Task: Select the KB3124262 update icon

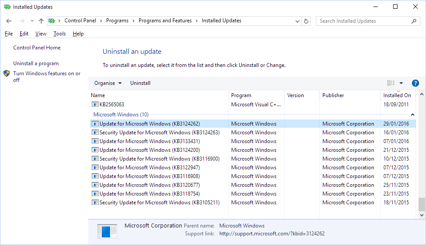Action: [x=95, y=123]
